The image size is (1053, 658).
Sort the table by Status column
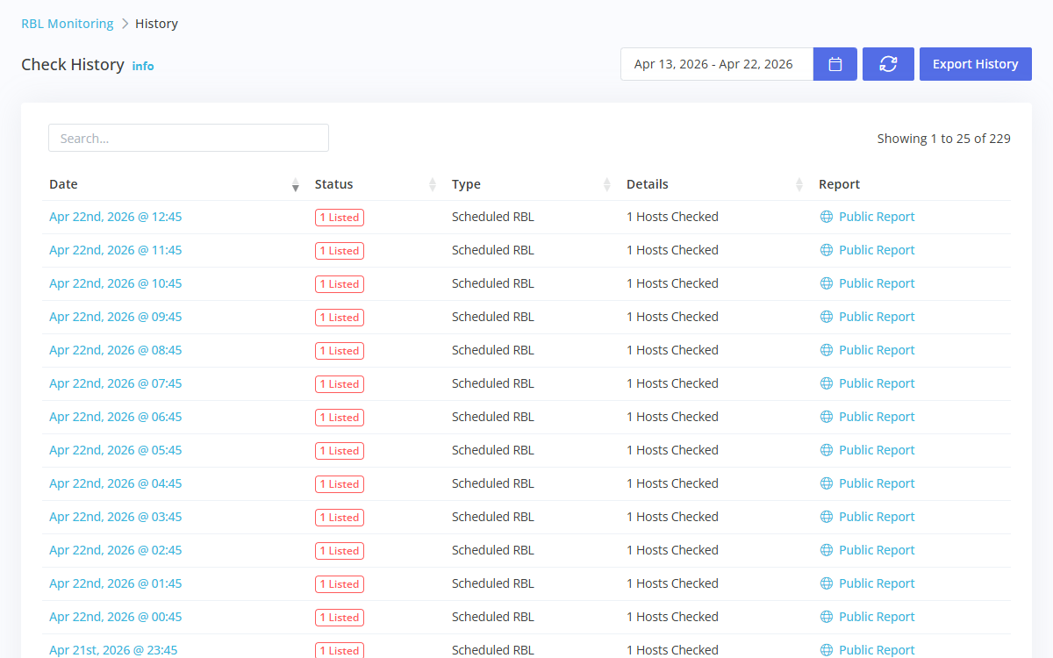click(432, 185)
